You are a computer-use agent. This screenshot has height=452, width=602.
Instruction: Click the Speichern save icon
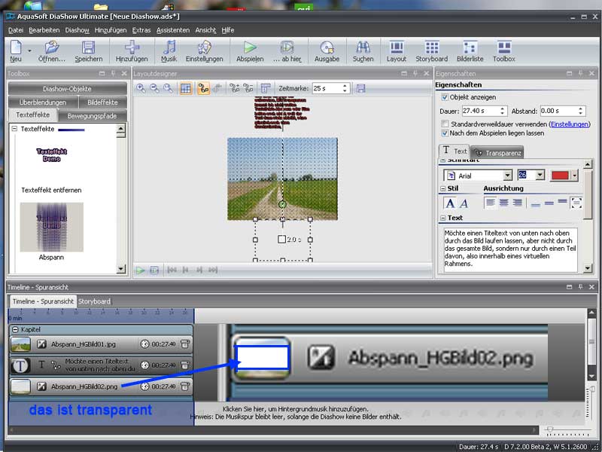pyautogui.click(x=88, y=48)
